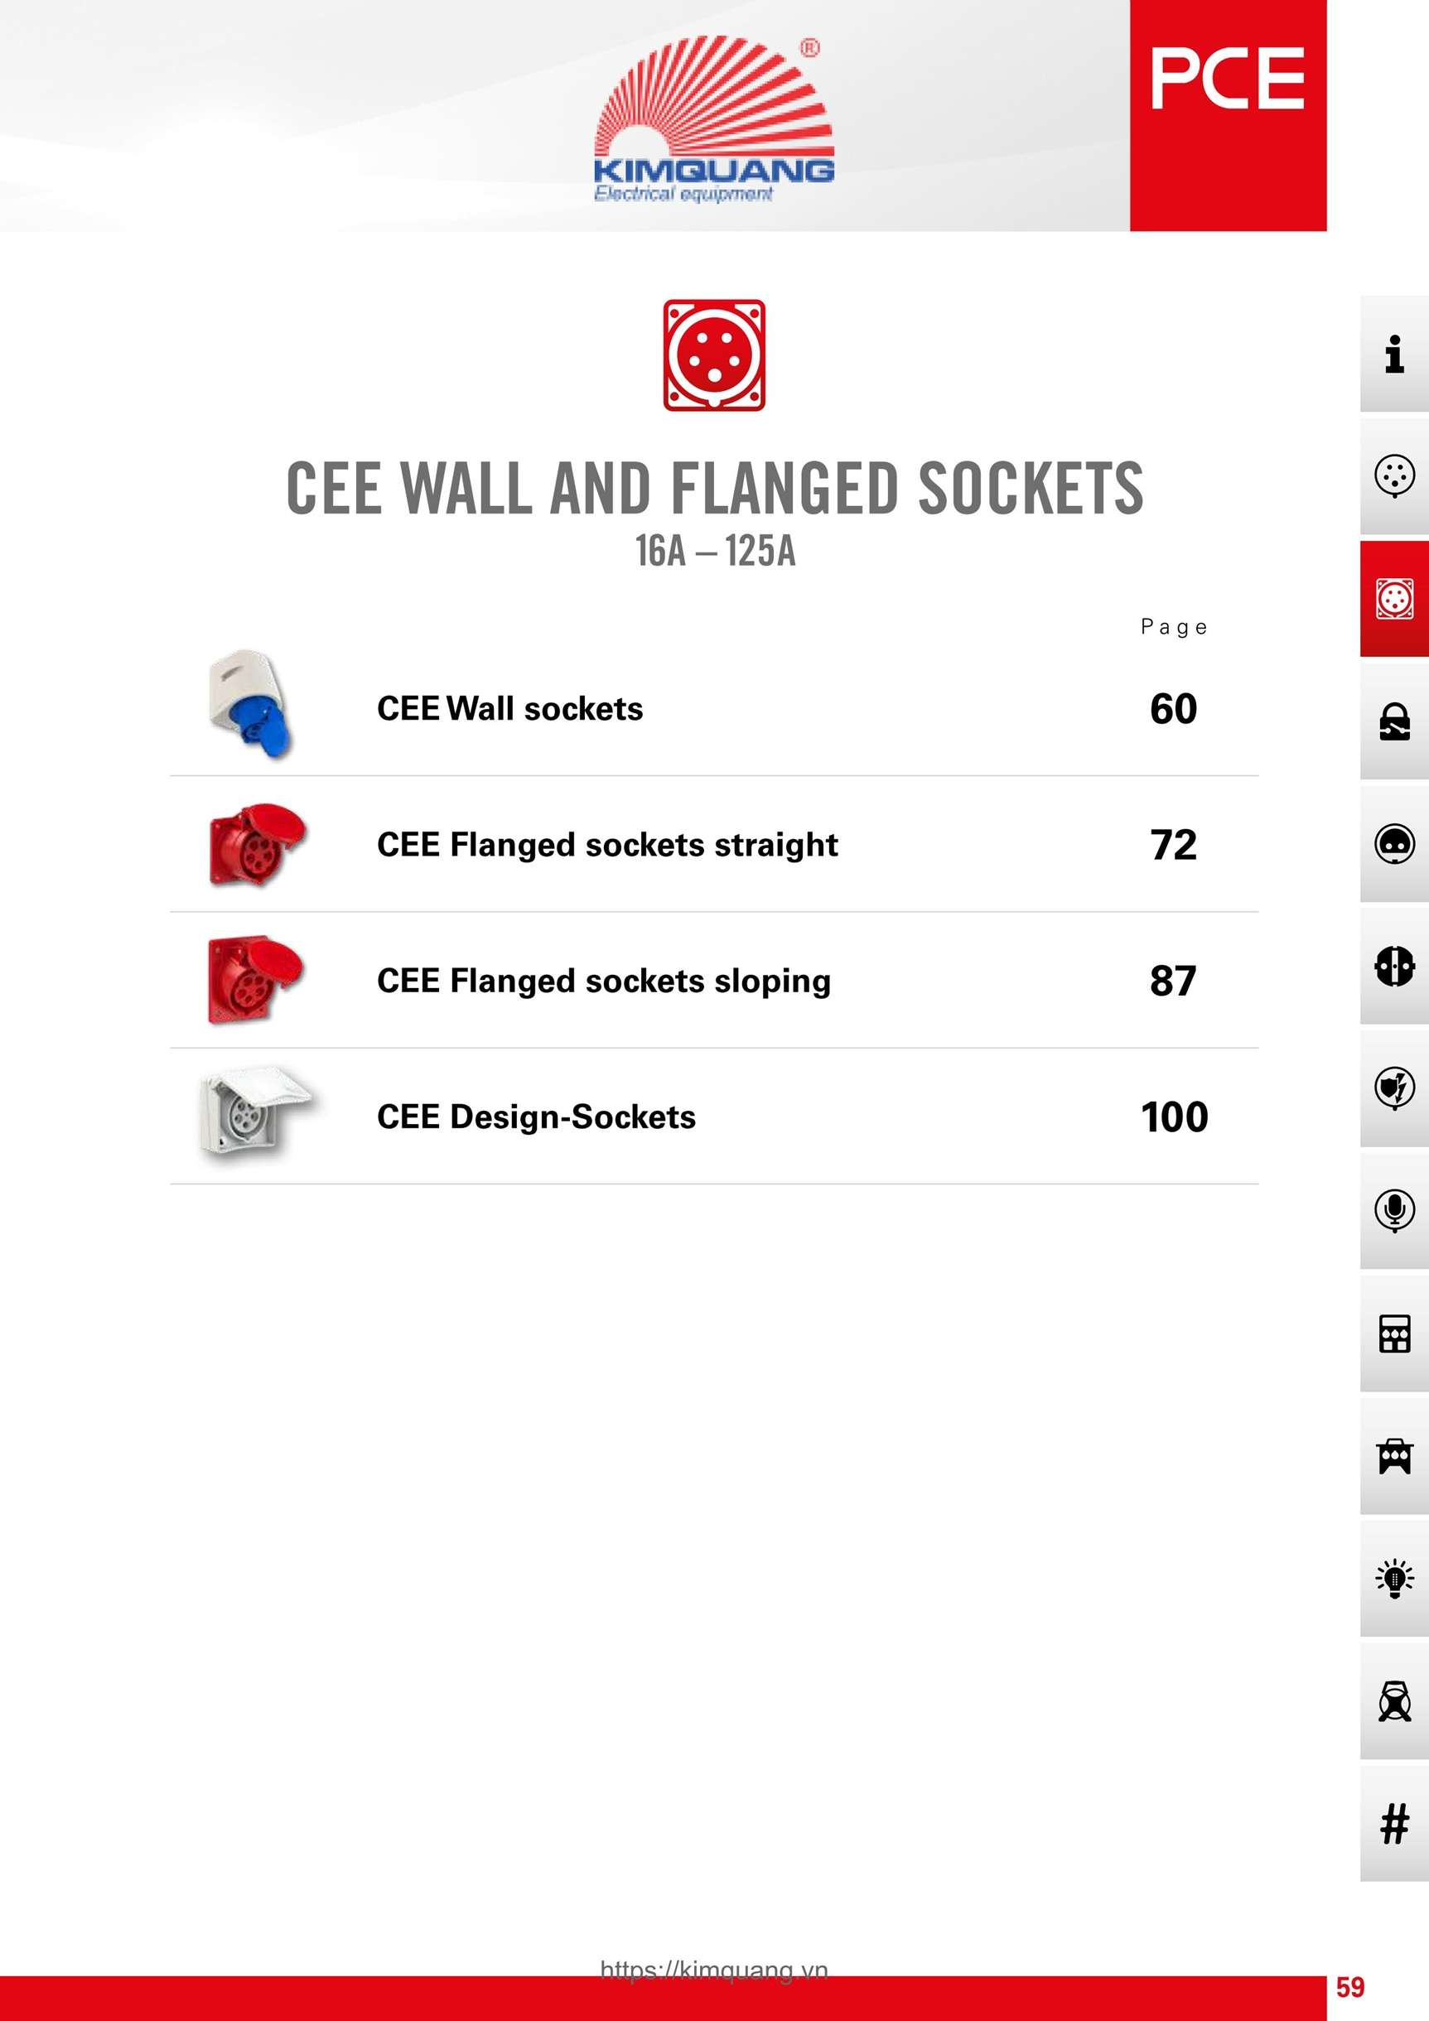Select the microphone section icon
Screen dimensions: 1429x2021
(1393, 1210)
